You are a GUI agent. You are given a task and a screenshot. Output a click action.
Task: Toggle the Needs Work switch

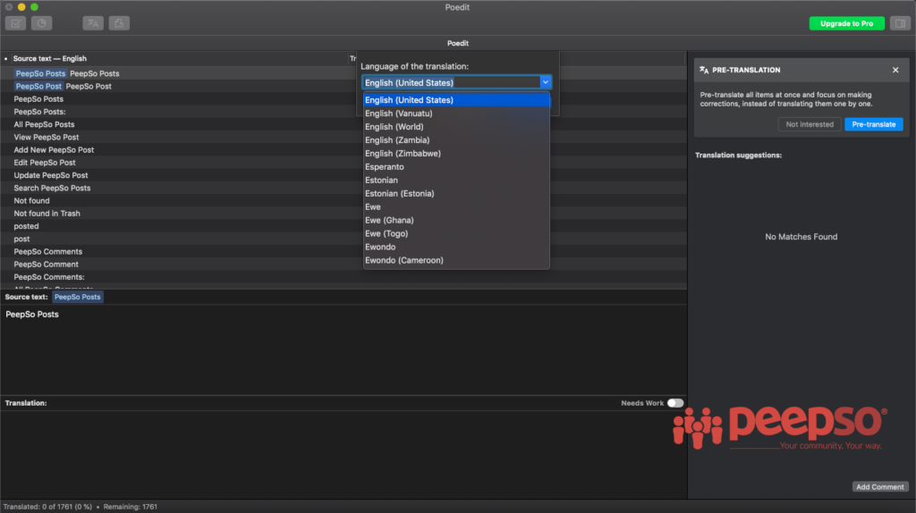675,403
